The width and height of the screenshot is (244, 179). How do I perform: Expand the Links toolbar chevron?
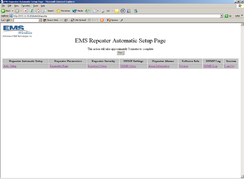242,15
